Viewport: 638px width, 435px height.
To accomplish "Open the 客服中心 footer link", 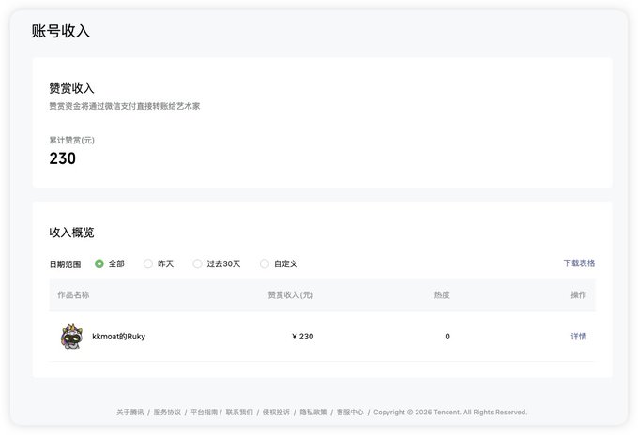I will click(350, 412).
